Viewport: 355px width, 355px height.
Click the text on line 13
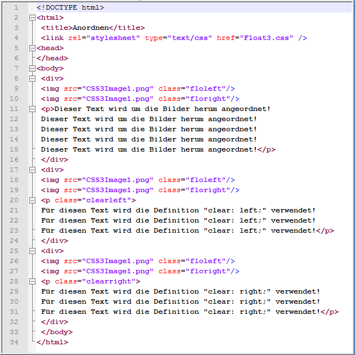coord(149,129)
